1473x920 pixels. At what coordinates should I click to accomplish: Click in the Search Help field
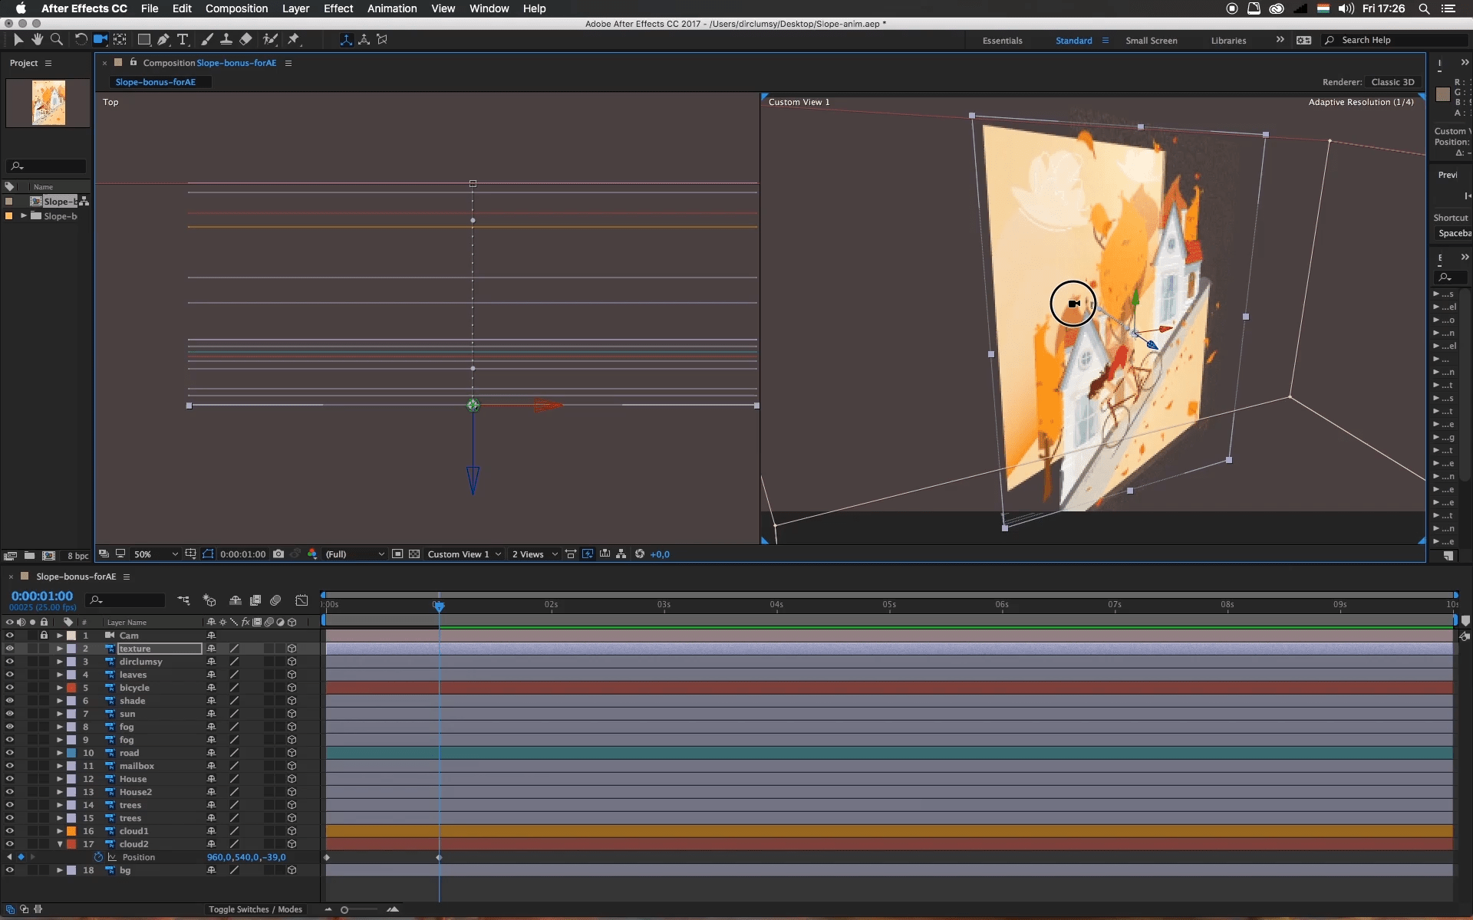(1396, 40)
